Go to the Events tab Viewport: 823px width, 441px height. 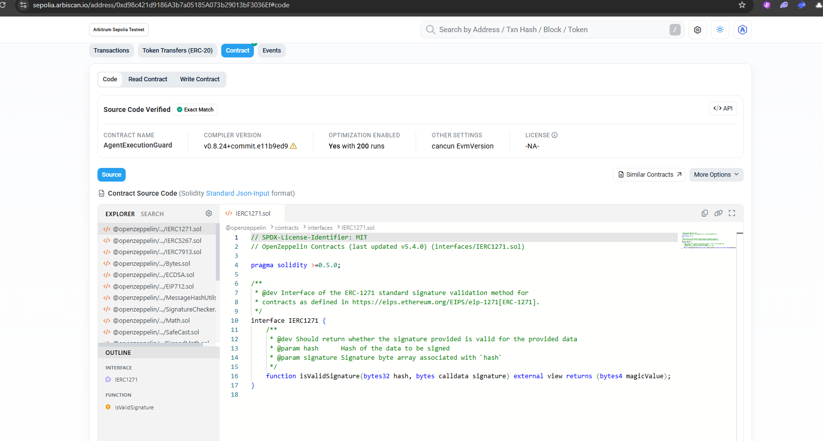click(272, 51)
